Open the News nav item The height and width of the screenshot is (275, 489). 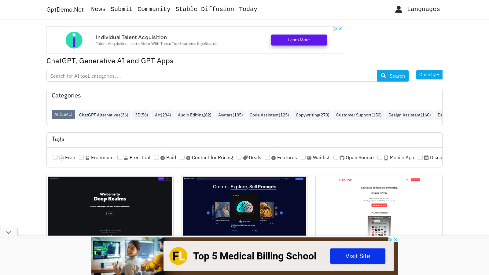98,9
